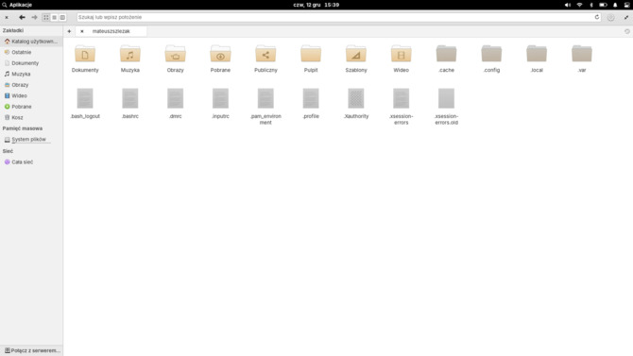Switch to list view mode

[x=54, y=17]
